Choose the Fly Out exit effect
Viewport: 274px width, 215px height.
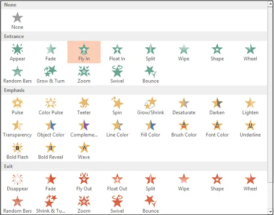(84, 182)
